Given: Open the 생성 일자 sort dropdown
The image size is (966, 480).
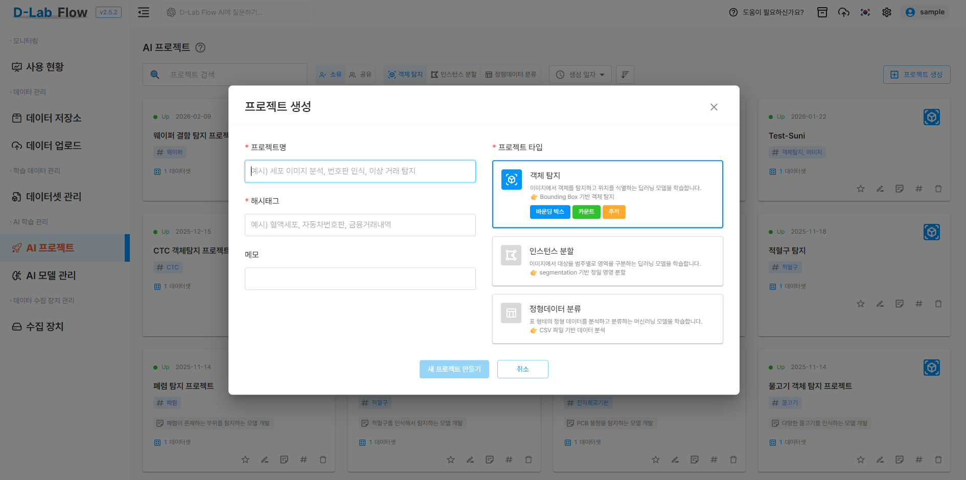Looking at the screenshot, I should tap(580, 75).
